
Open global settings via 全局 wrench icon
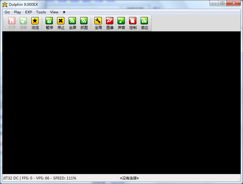click(x=98, y=23)
